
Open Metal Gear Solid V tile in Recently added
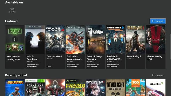coord(95,87)
